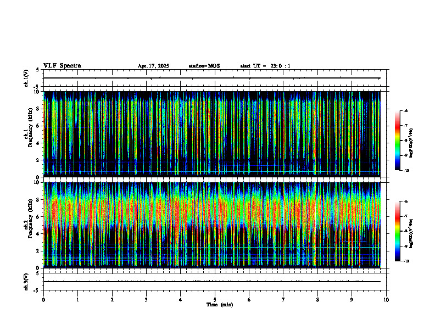Screen dimensions: 435x336
Task: Click the "5" tick on ch.1(V) axis
Action: (37, 70)
